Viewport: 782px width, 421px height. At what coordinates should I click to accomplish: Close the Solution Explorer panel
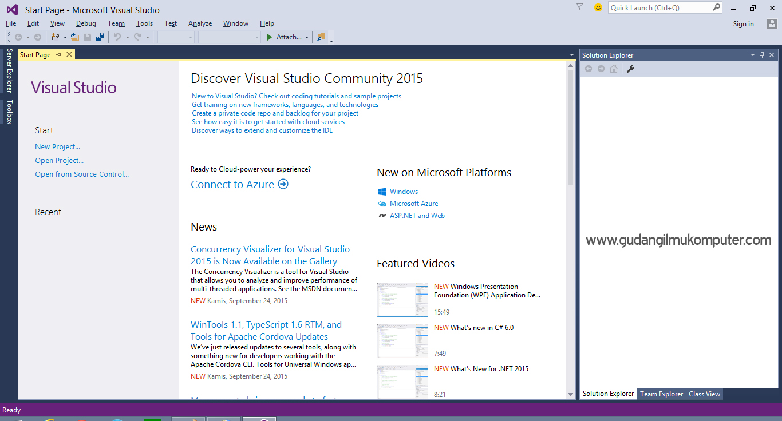coord(772,55)
